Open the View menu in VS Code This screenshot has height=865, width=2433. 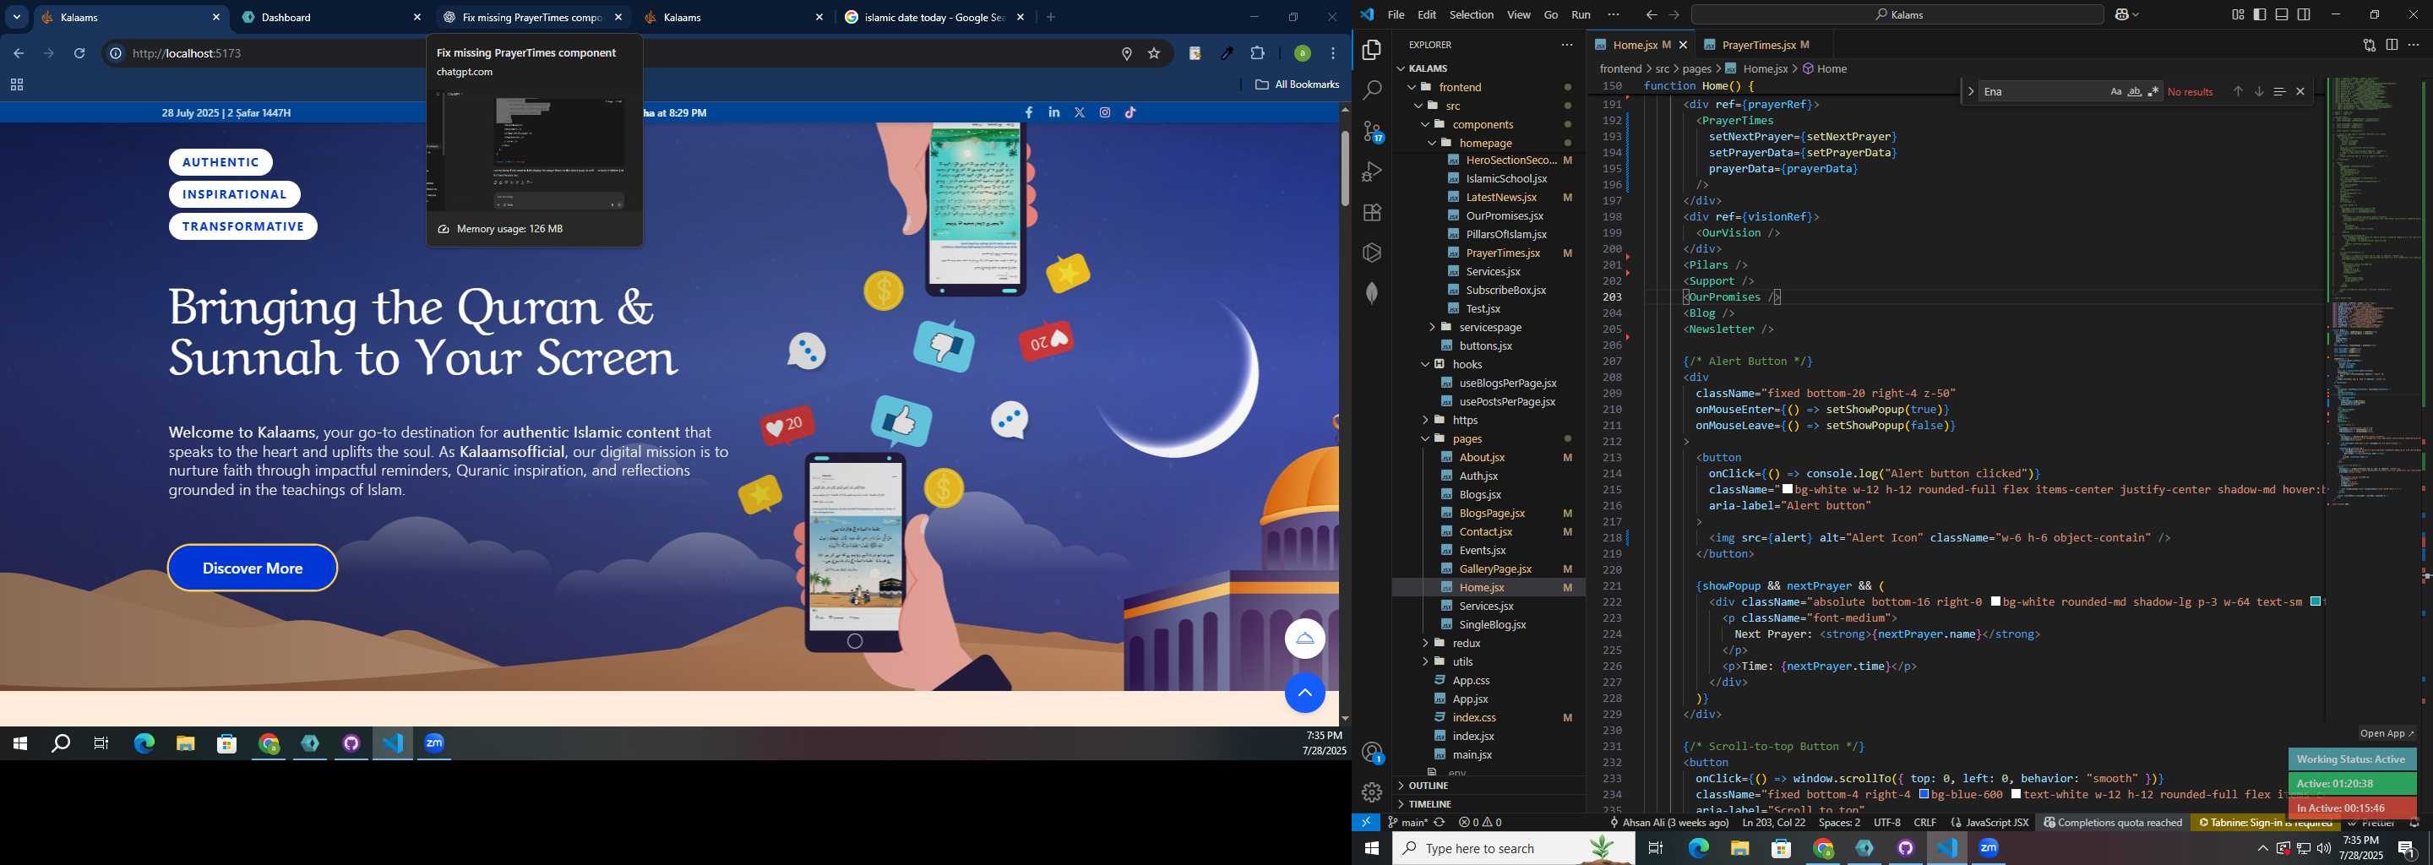(1518, 14)
